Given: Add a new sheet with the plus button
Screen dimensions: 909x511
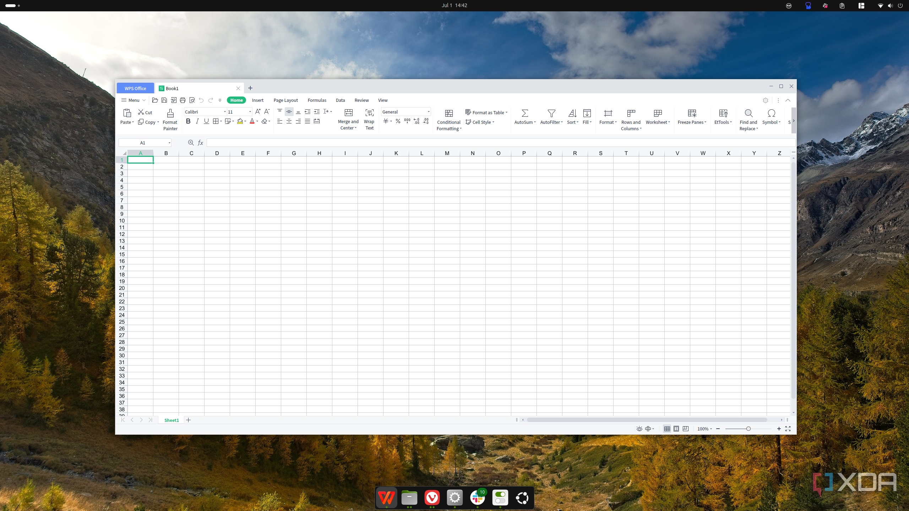Looking at the screenshot, I should coord(189,420).
